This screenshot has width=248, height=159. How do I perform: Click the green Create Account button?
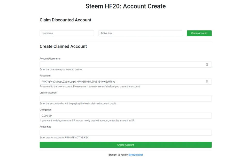(126, 145)
